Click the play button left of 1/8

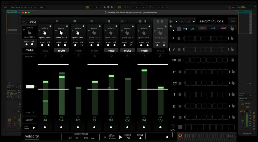171,22
